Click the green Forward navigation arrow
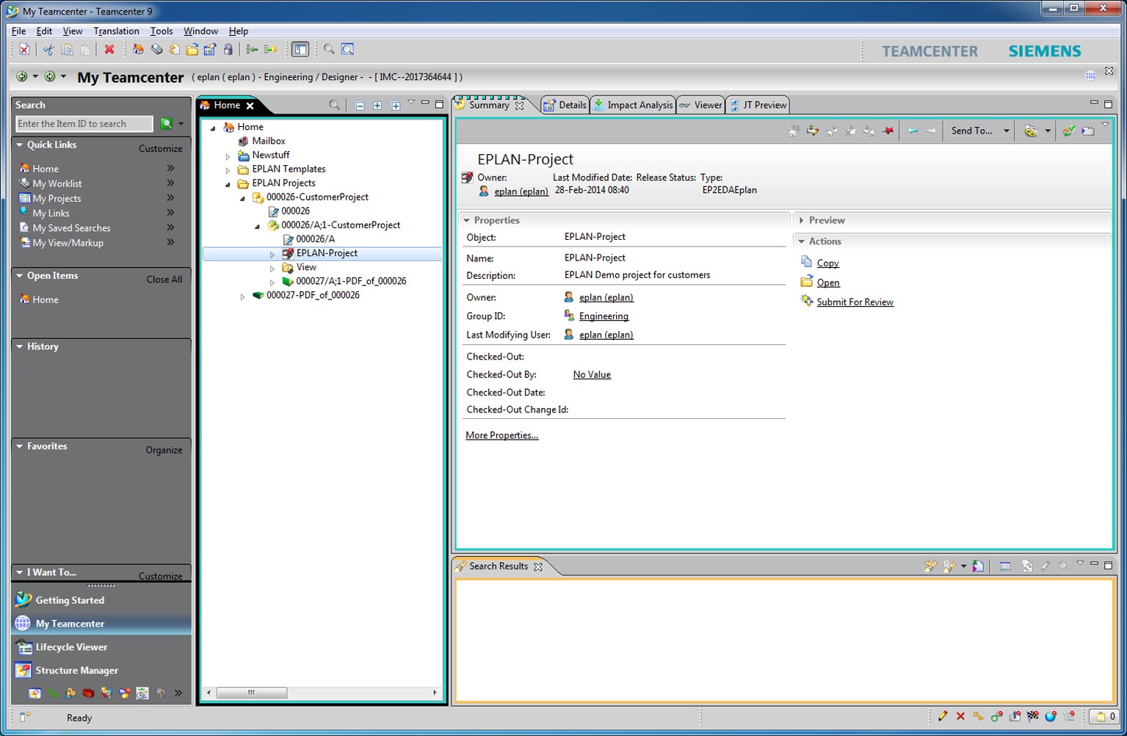This screenshot has width=1127, height=736. [50, 76]
